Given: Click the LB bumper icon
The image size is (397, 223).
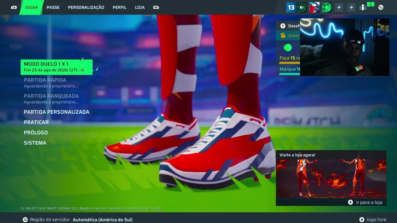Looking at the screenshot, I should pos(14,7).
